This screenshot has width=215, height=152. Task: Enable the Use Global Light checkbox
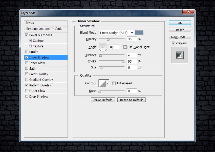tap(125, 47)
